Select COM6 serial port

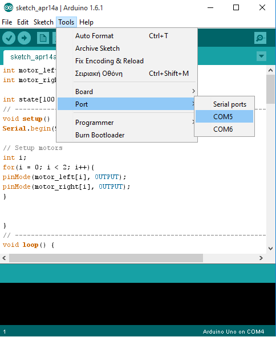click(x=225, y=129)
